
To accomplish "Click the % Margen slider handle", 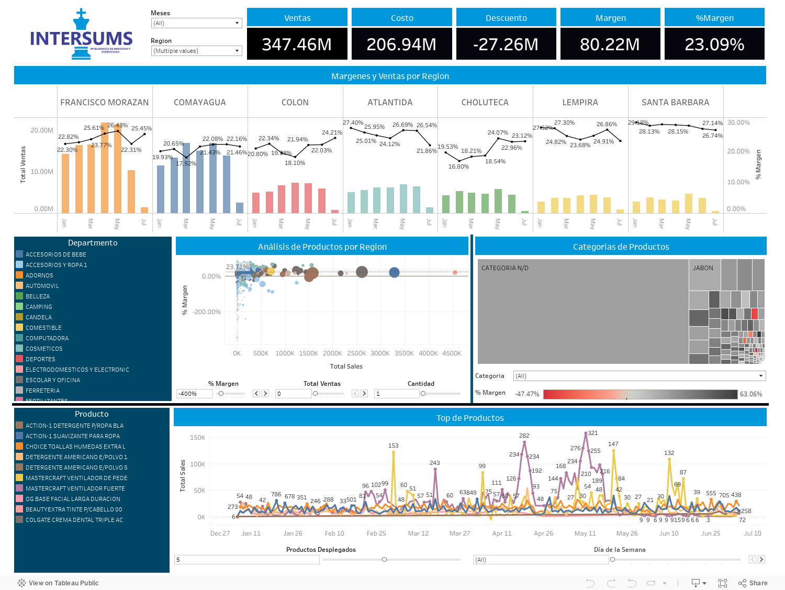I will pyautogui.click(x=221, y=393).
